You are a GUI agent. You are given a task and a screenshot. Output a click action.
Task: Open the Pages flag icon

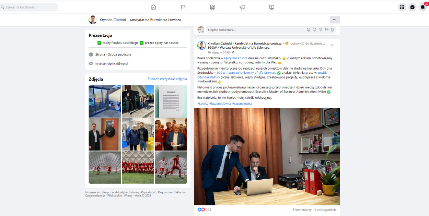183,7
